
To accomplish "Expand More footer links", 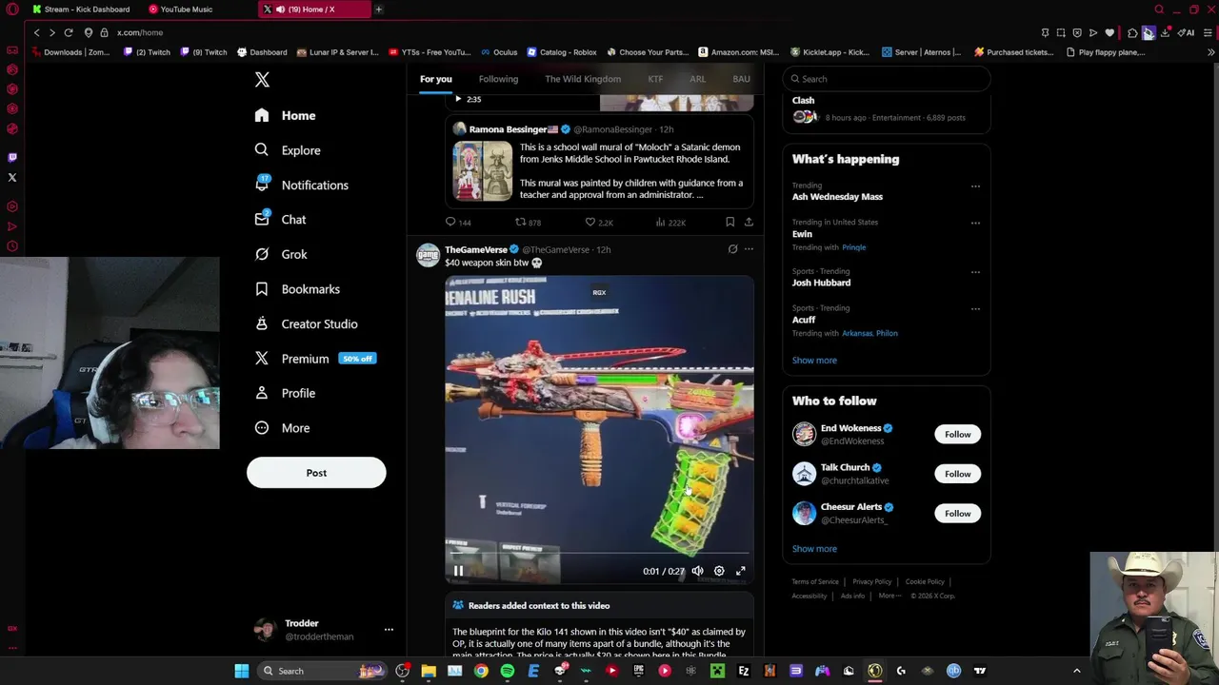I will click(889, 596).
